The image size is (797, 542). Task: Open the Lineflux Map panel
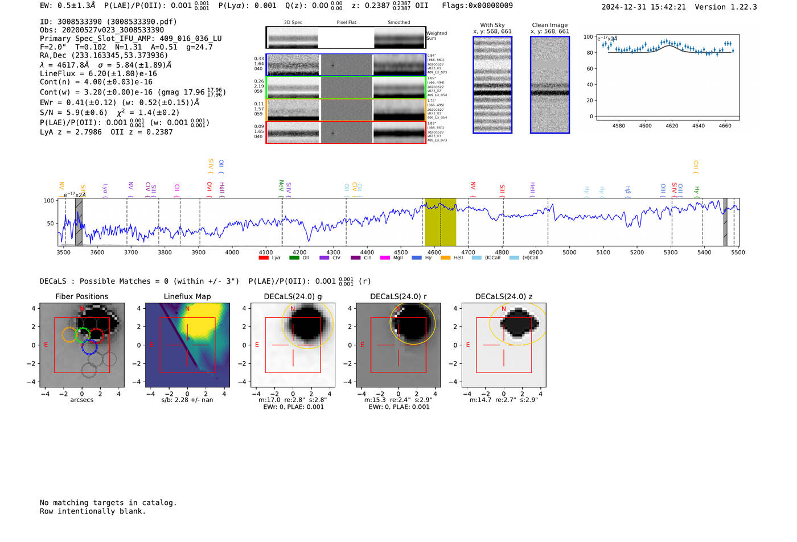[187, 345]
